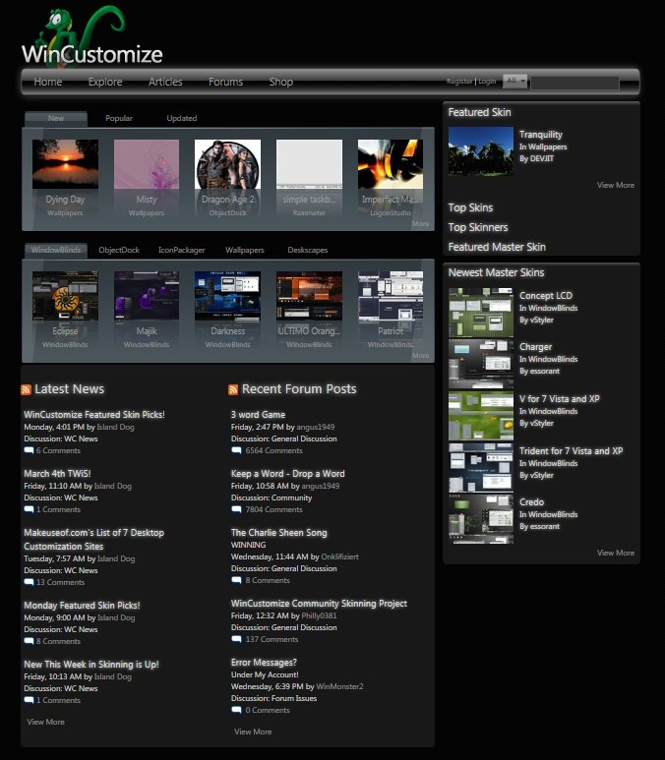Open the Misty wallpaper thumbnail
This screenshot has width=665, height=760.
(147, 164)
